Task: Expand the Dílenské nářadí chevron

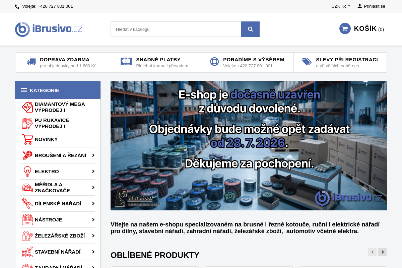Action: click(93, 204)
